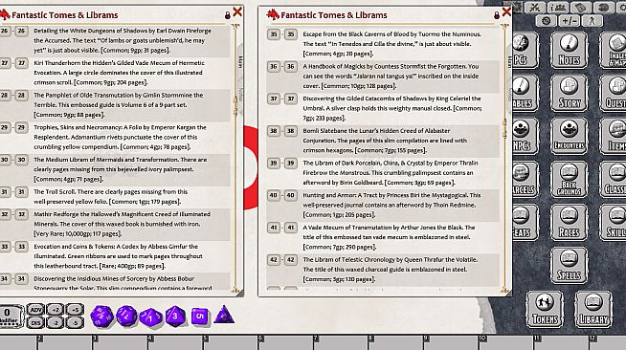
Task: Select the Notes tab on left table window
Action: (241, 95)
